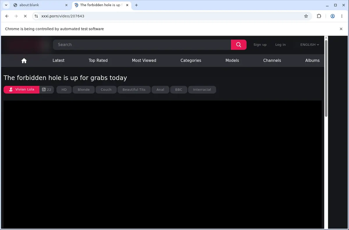Click the browser forward arrow
Screen dimensions: 349x230
[x=16, y=16]
